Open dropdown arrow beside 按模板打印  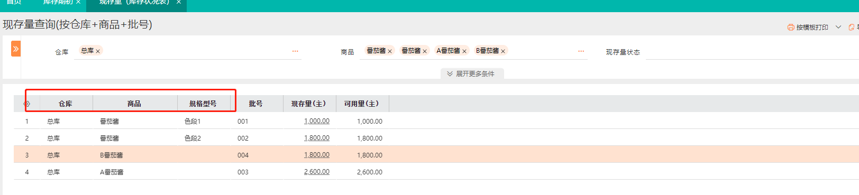coord(838,27)
